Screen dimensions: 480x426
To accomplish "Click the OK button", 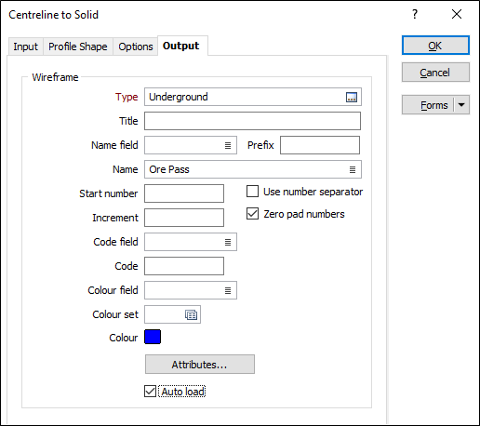I will (435, 46).
